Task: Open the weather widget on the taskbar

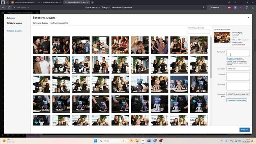Action: (9, 141)
